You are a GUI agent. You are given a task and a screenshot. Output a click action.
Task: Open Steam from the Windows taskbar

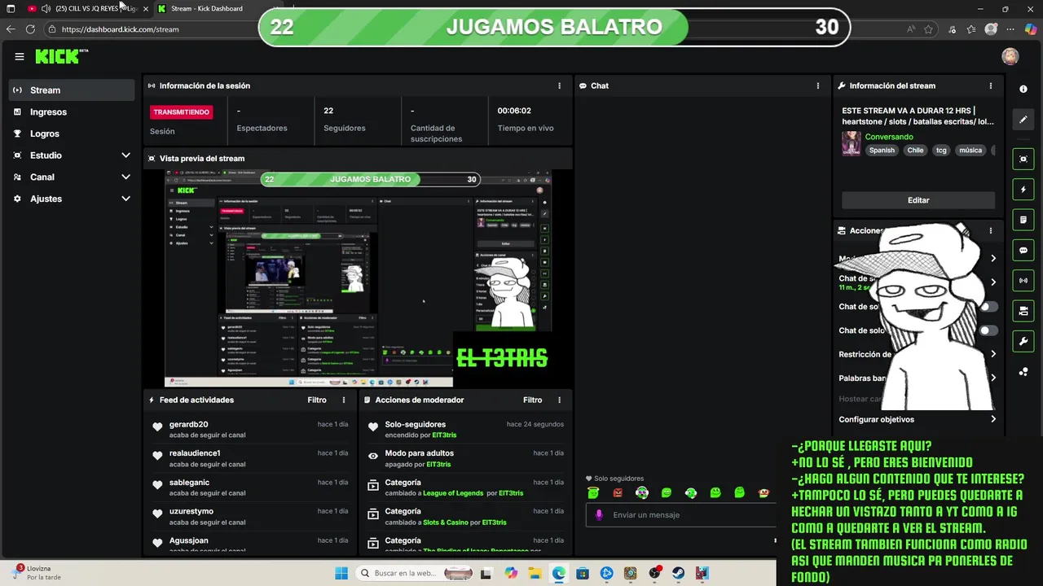678,573
